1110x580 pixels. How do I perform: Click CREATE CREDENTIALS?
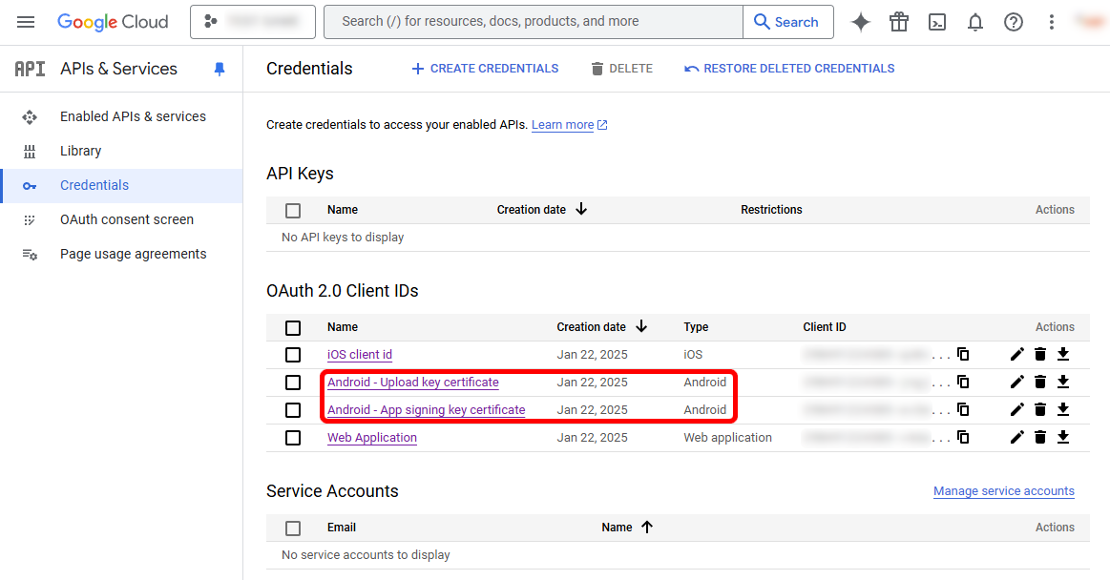[485, 69]
